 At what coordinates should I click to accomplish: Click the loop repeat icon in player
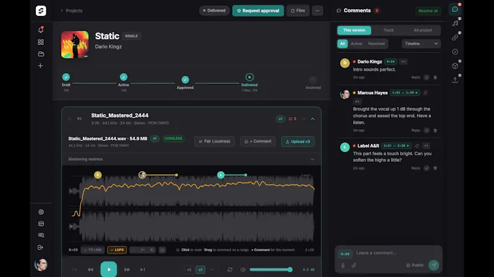(x=230, y=270)
